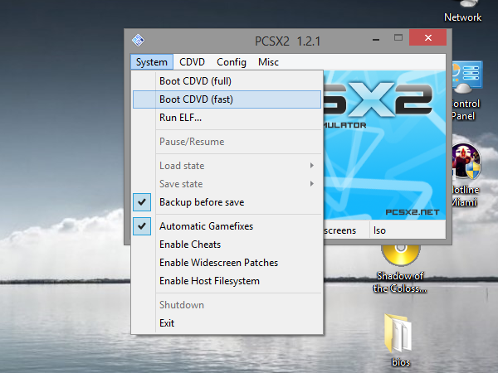Click the PCSX2 logo icon in title bar
This screenshot has width=498, height=373.
tap(138, 41)
